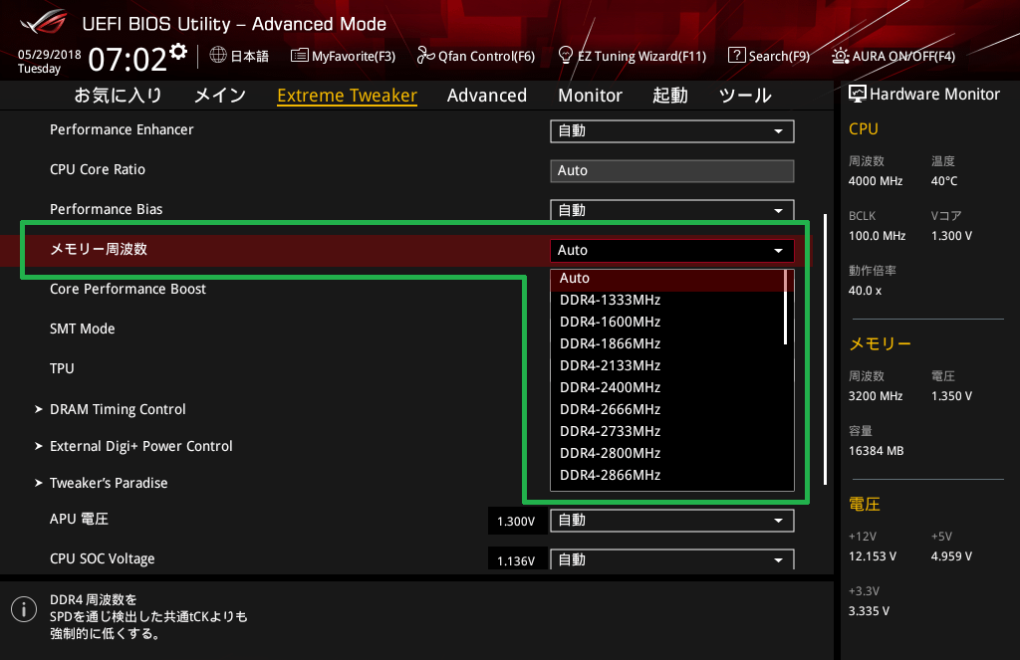Click the ROG logo icon
1020x660 pixels.
[43, 22]
